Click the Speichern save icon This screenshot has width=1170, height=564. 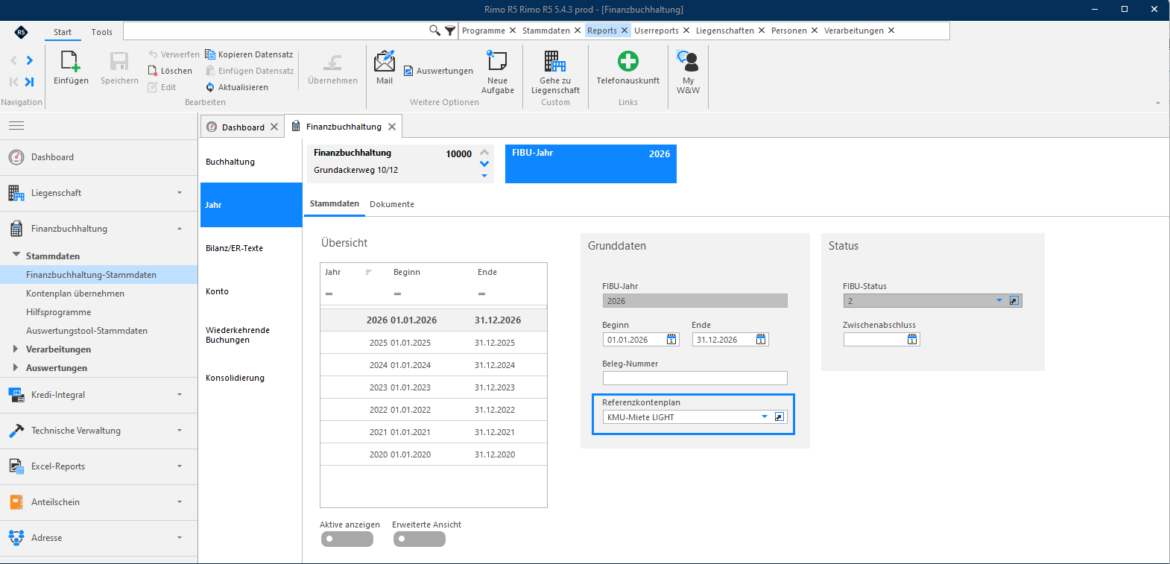[119, 61]
